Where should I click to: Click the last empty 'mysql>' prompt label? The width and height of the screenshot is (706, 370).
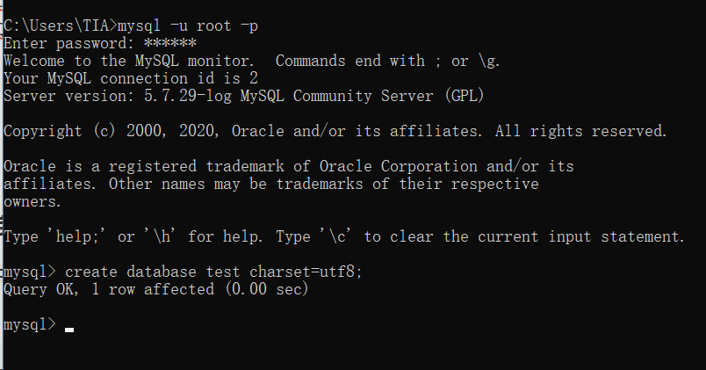coord(30,324)
